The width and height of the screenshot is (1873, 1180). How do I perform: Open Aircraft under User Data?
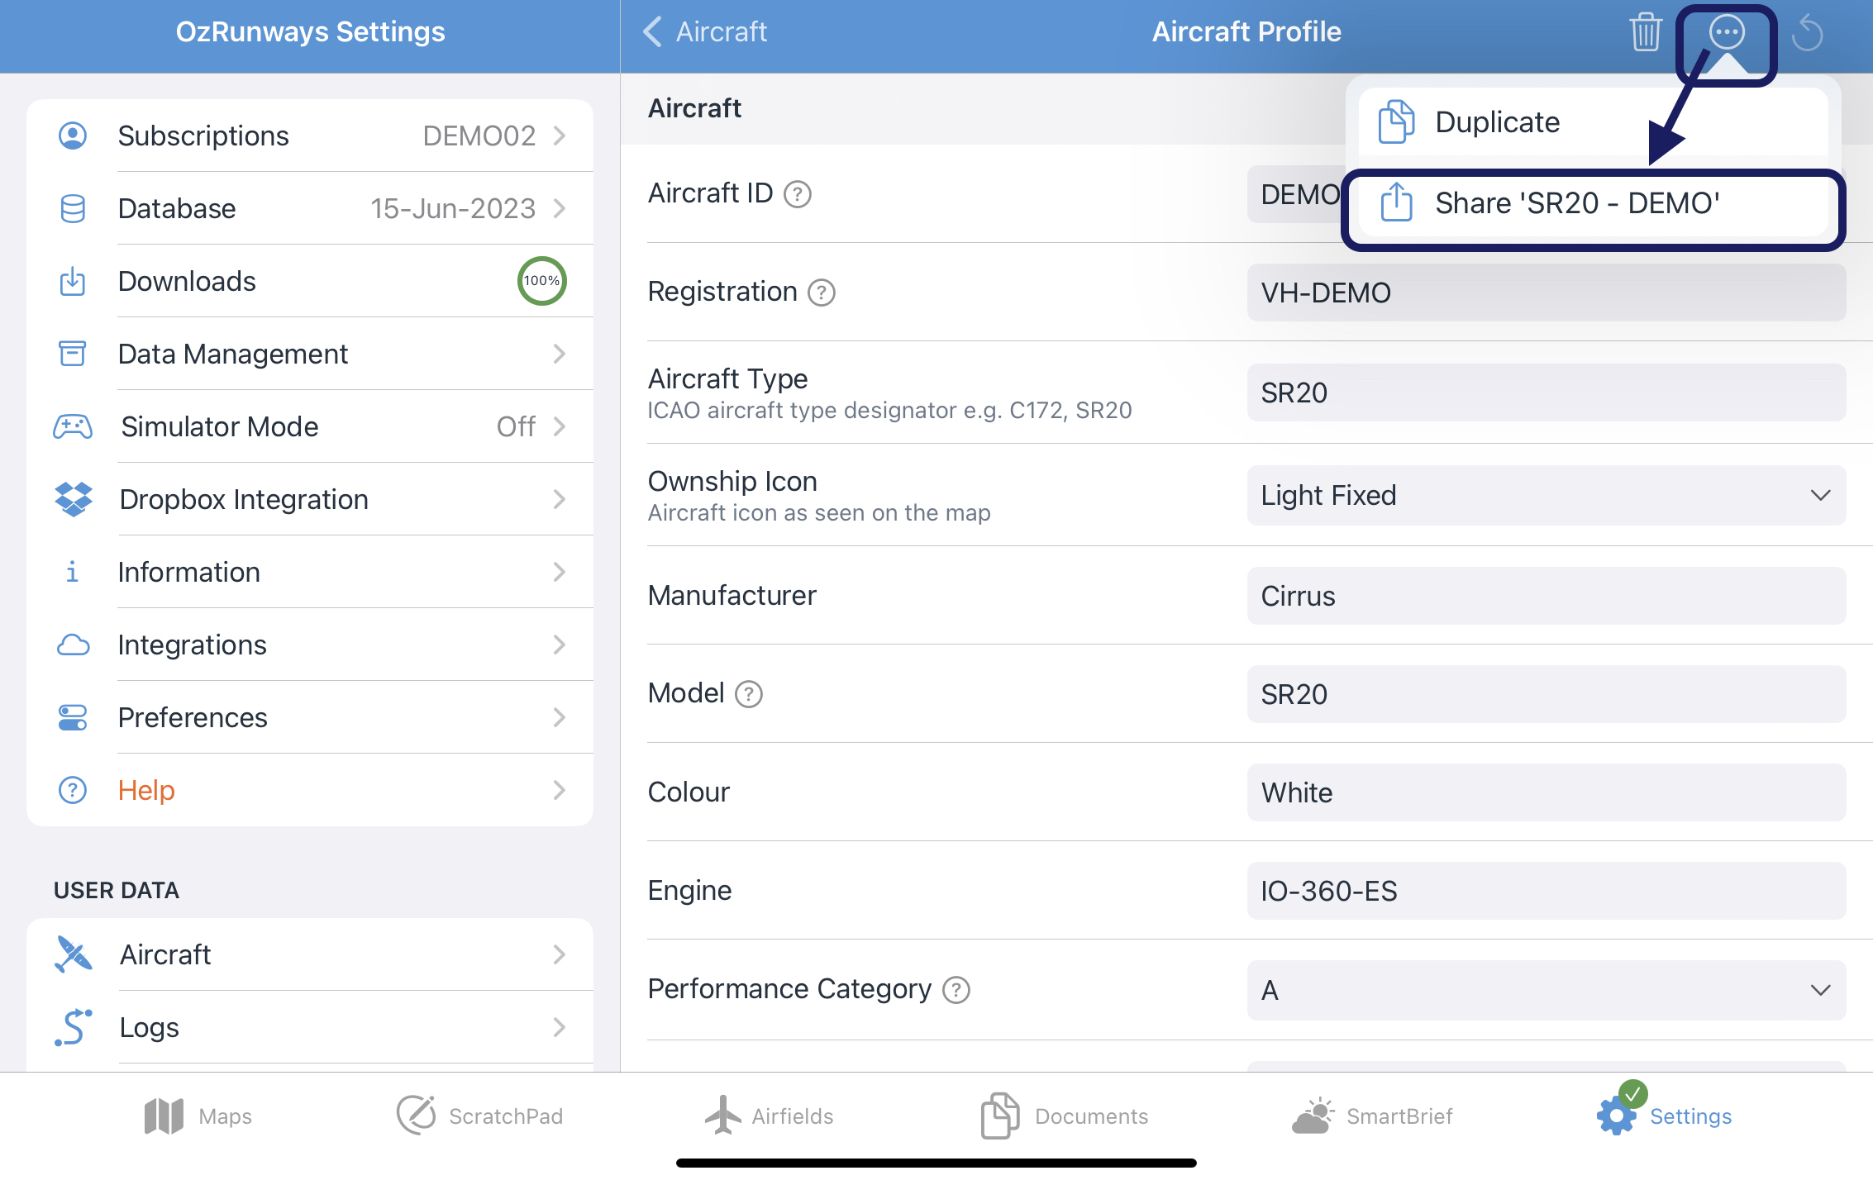pyautogui.click(x=310, y=954)
